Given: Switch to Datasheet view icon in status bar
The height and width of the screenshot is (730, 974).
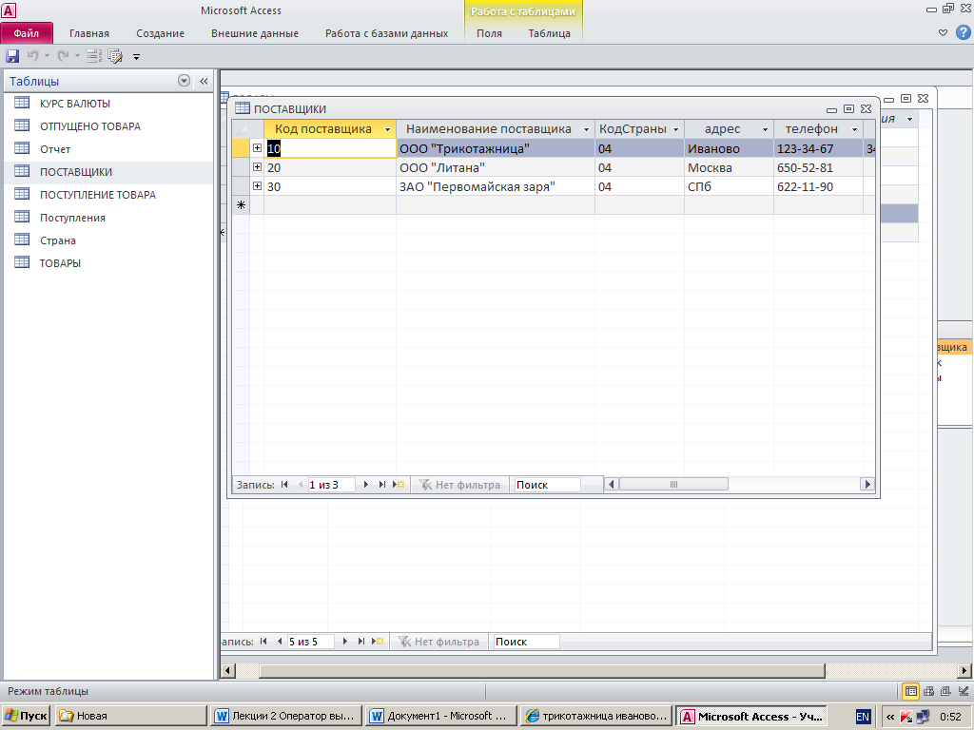Looking at the screenshot, I should pos(910,691).
